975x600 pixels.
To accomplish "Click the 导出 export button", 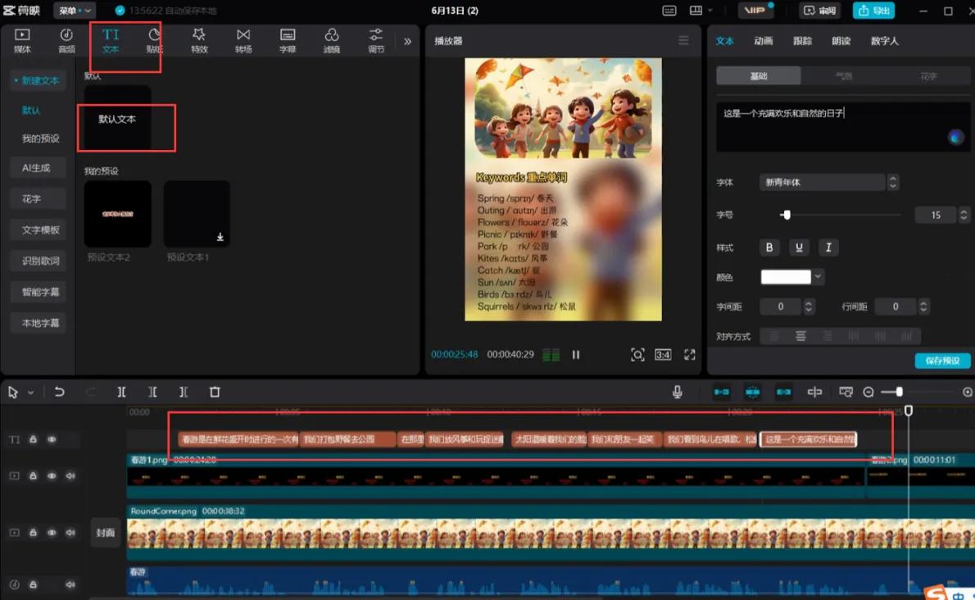I will tap(873, 11).
